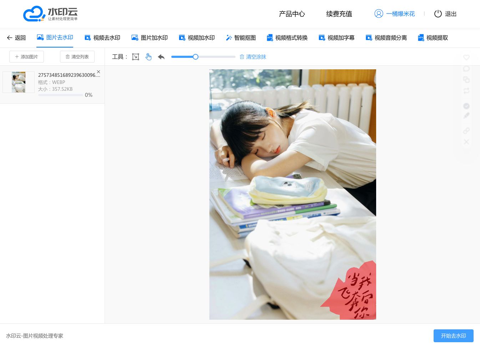Click the user avatar icon
The width and height of the screenshot is (480, 344).
pyautogui.click(x=379, y=14)
